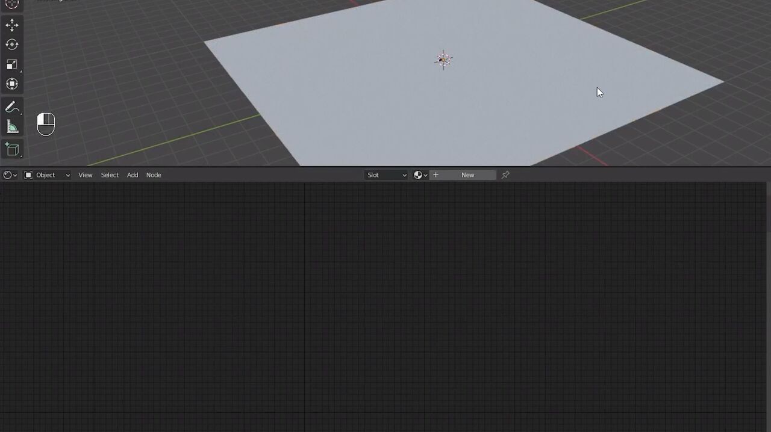This screenshot has width=771, height=432.
Task: Open the Node menu
Action: pyautogui.click(x=154, y=175)
